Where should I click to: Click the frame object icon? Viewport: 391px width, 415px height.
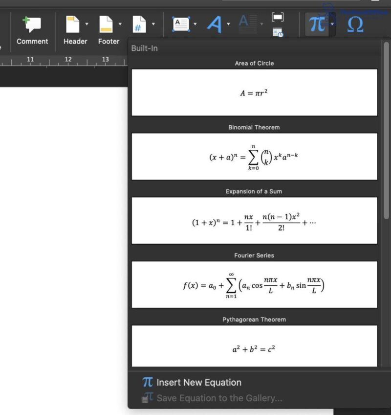point(278,16)
